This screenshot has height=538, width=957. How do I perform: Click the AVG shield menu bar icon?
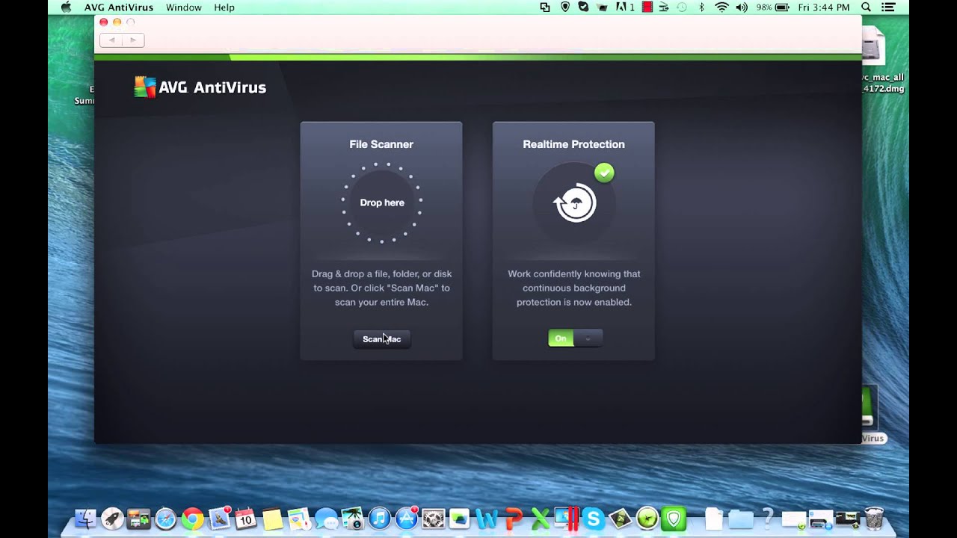[x=565, y=7]
